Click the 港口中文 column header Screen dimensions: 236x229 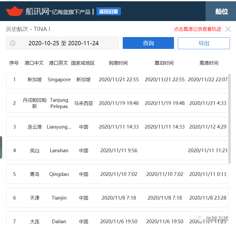(34, 63)
